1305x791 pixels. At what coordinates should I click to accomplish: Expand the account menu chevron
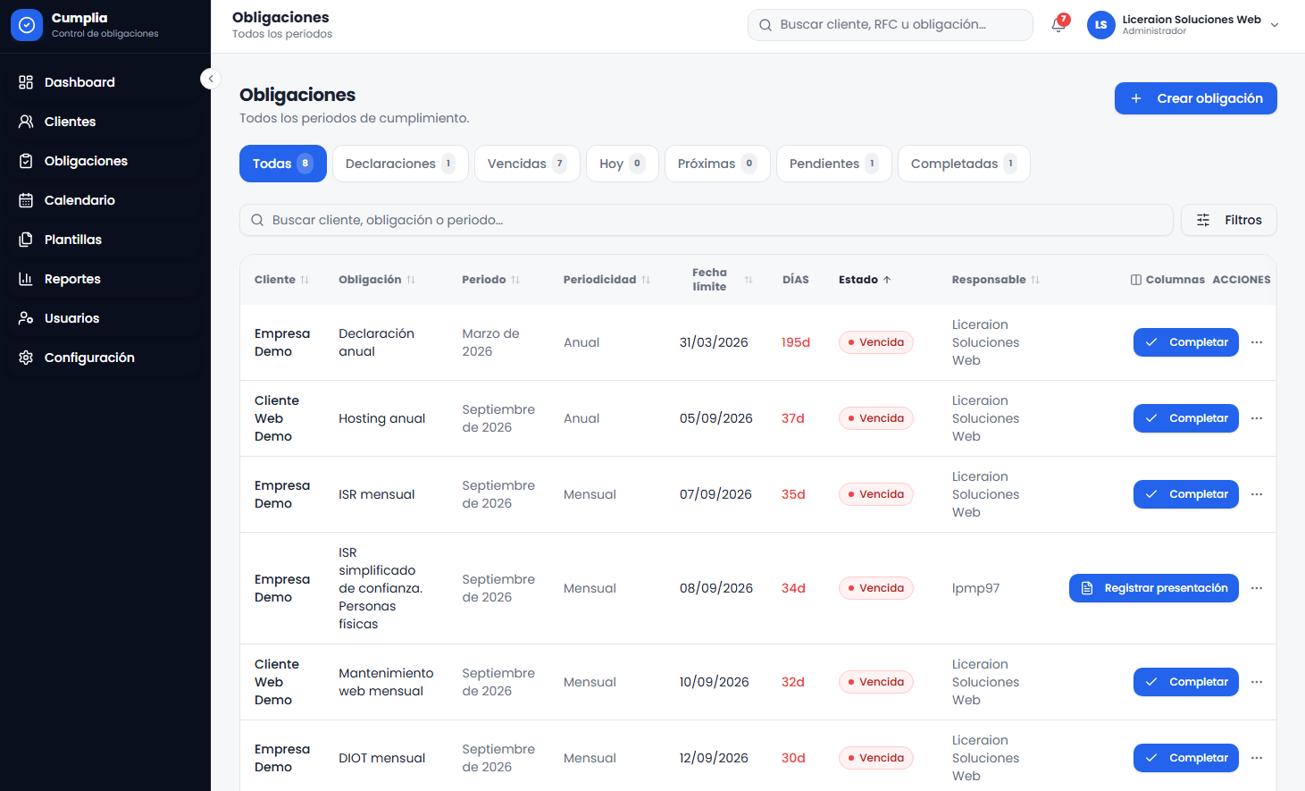pyautogui.click(x=1275, y=25)
